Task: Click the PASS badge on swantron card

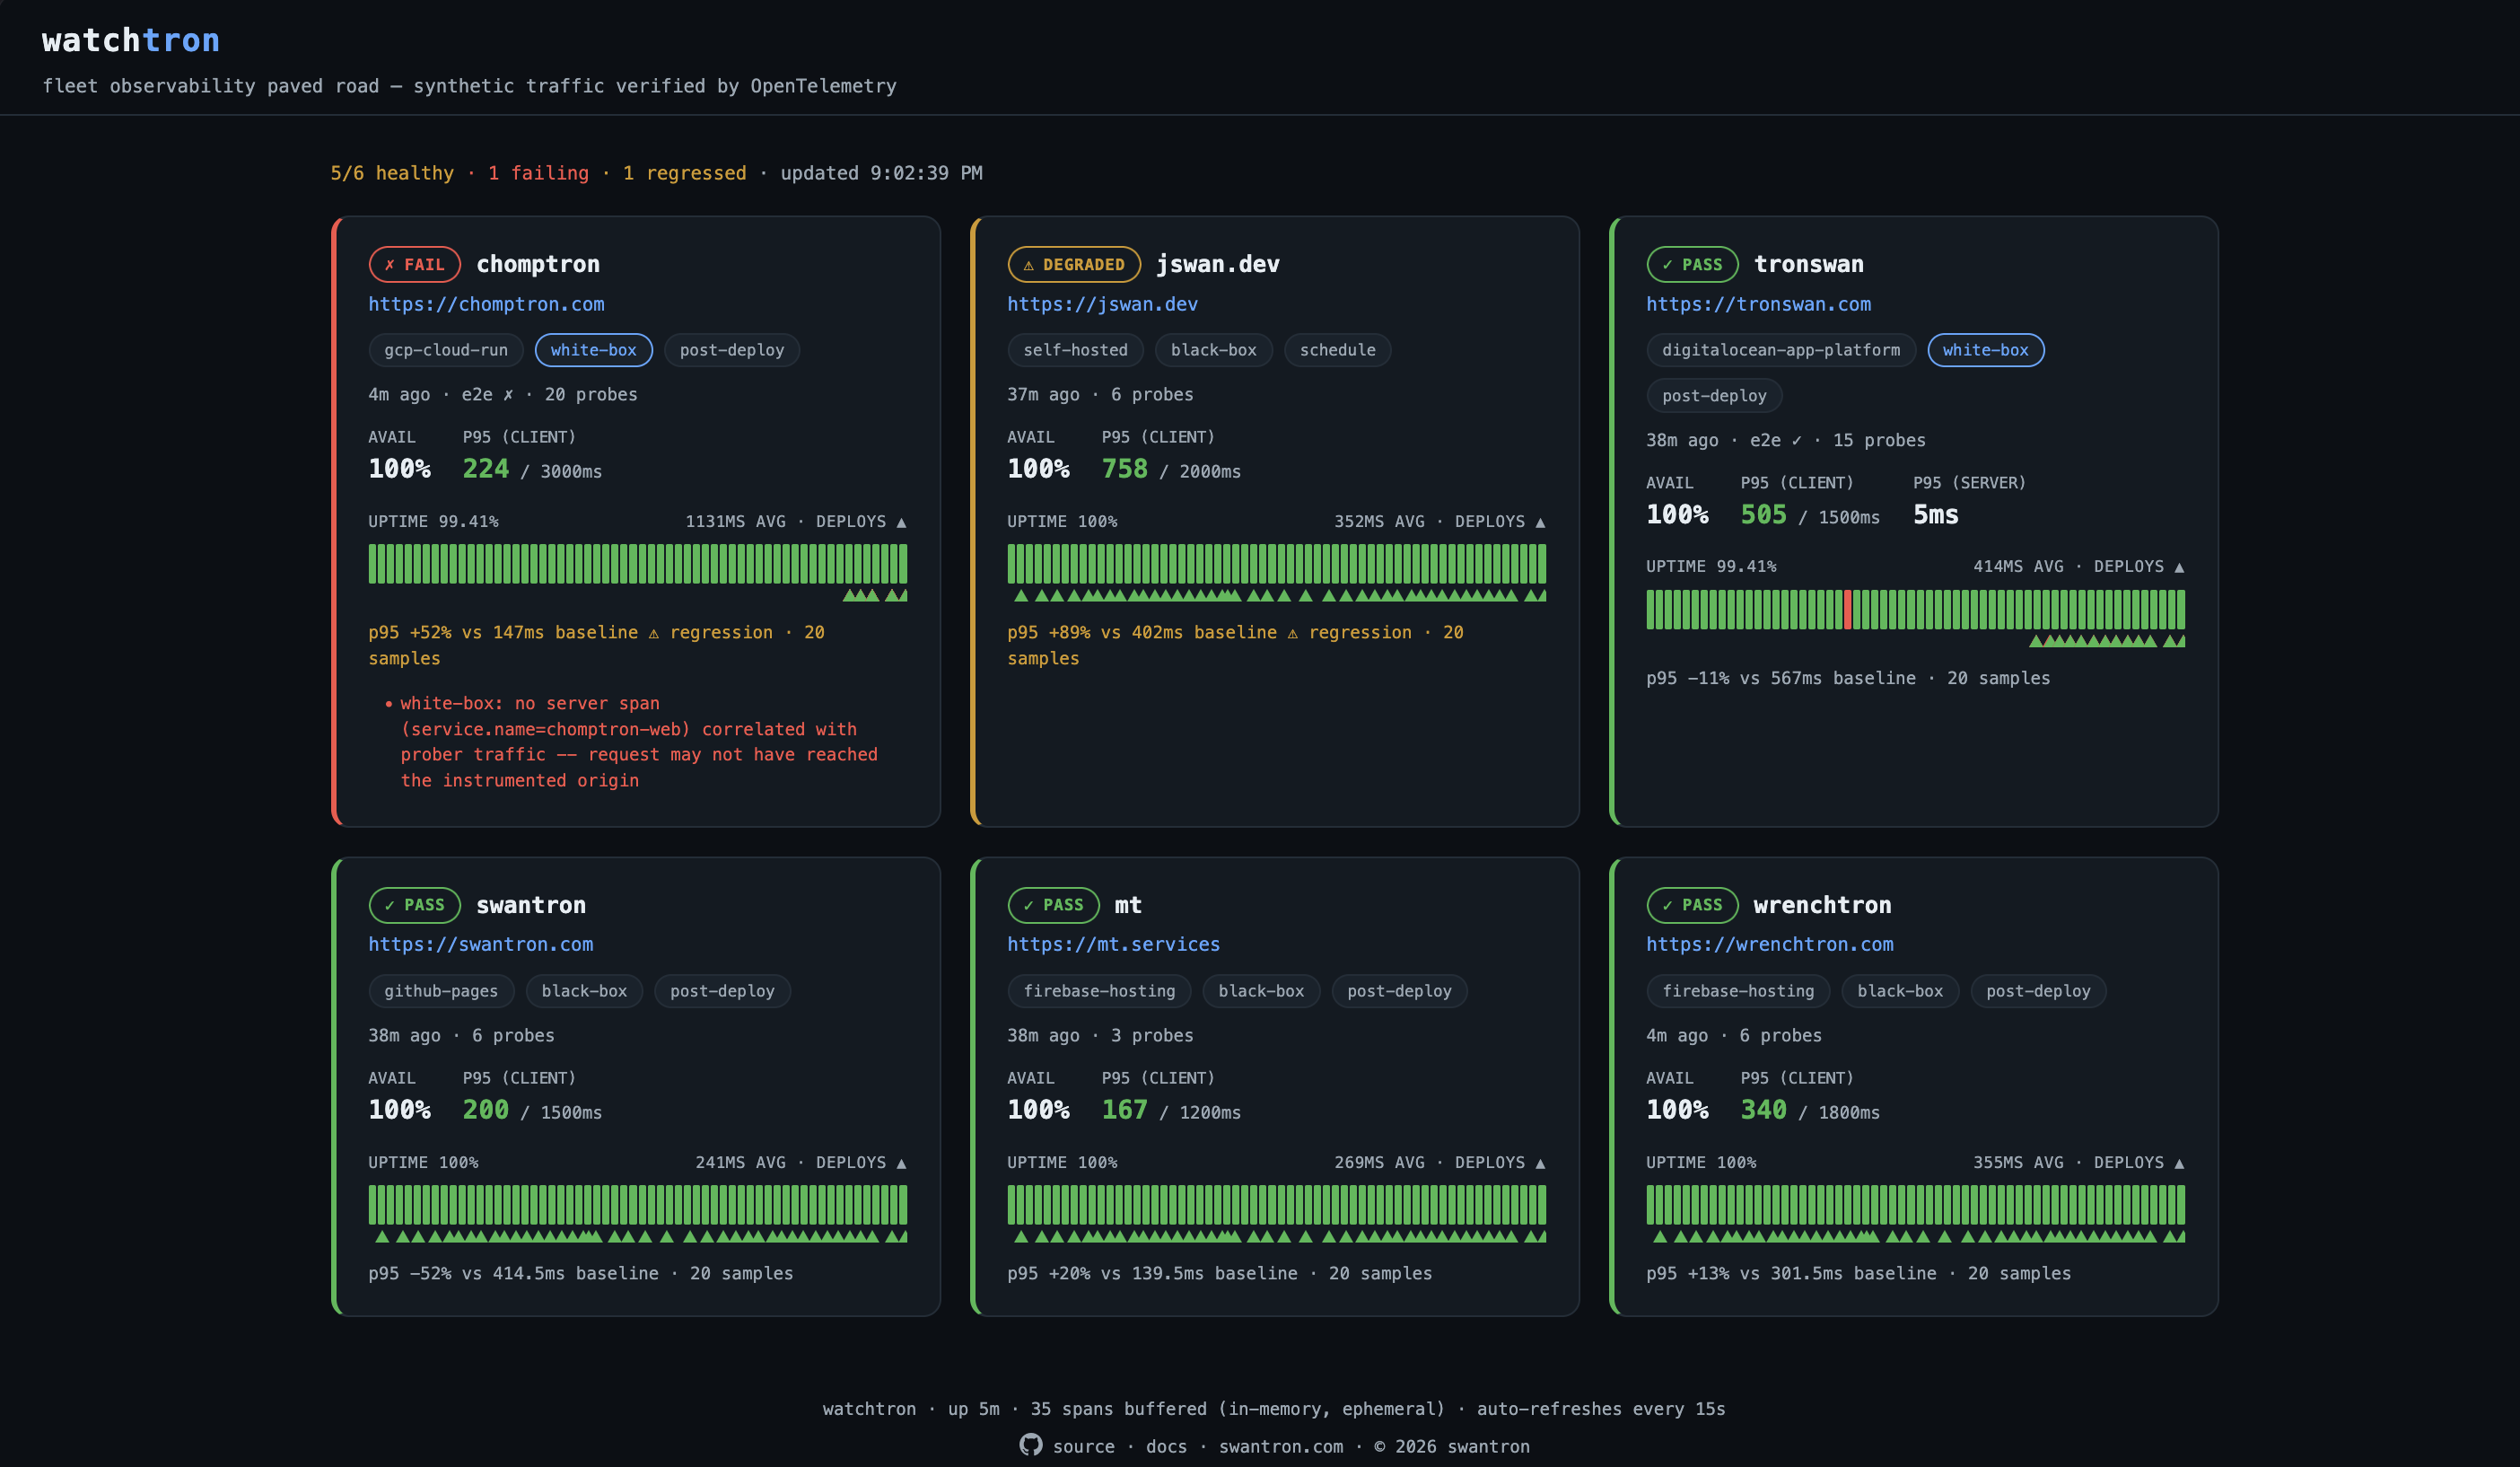Action: point(414,905)
